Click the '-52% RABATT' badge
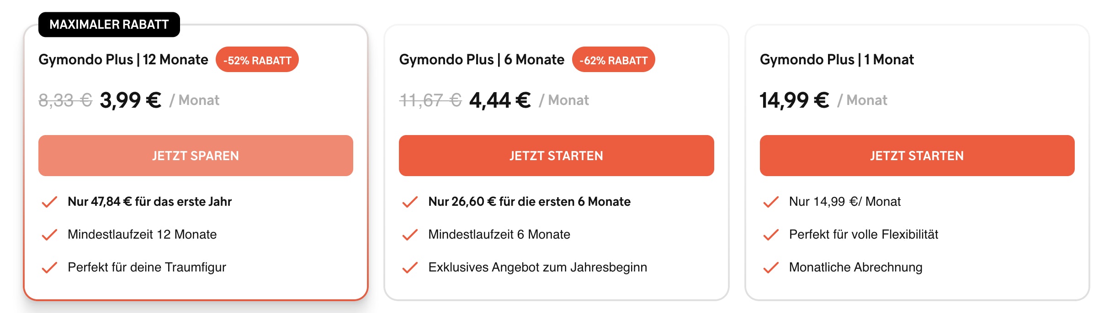This screenshot has height=313, width=1104. [x=257, y=59]
